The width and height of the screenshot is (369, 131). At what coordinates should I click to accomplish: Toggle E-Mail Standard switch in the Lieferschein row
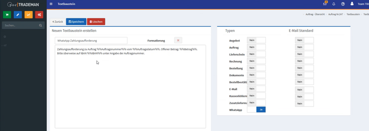304,54
